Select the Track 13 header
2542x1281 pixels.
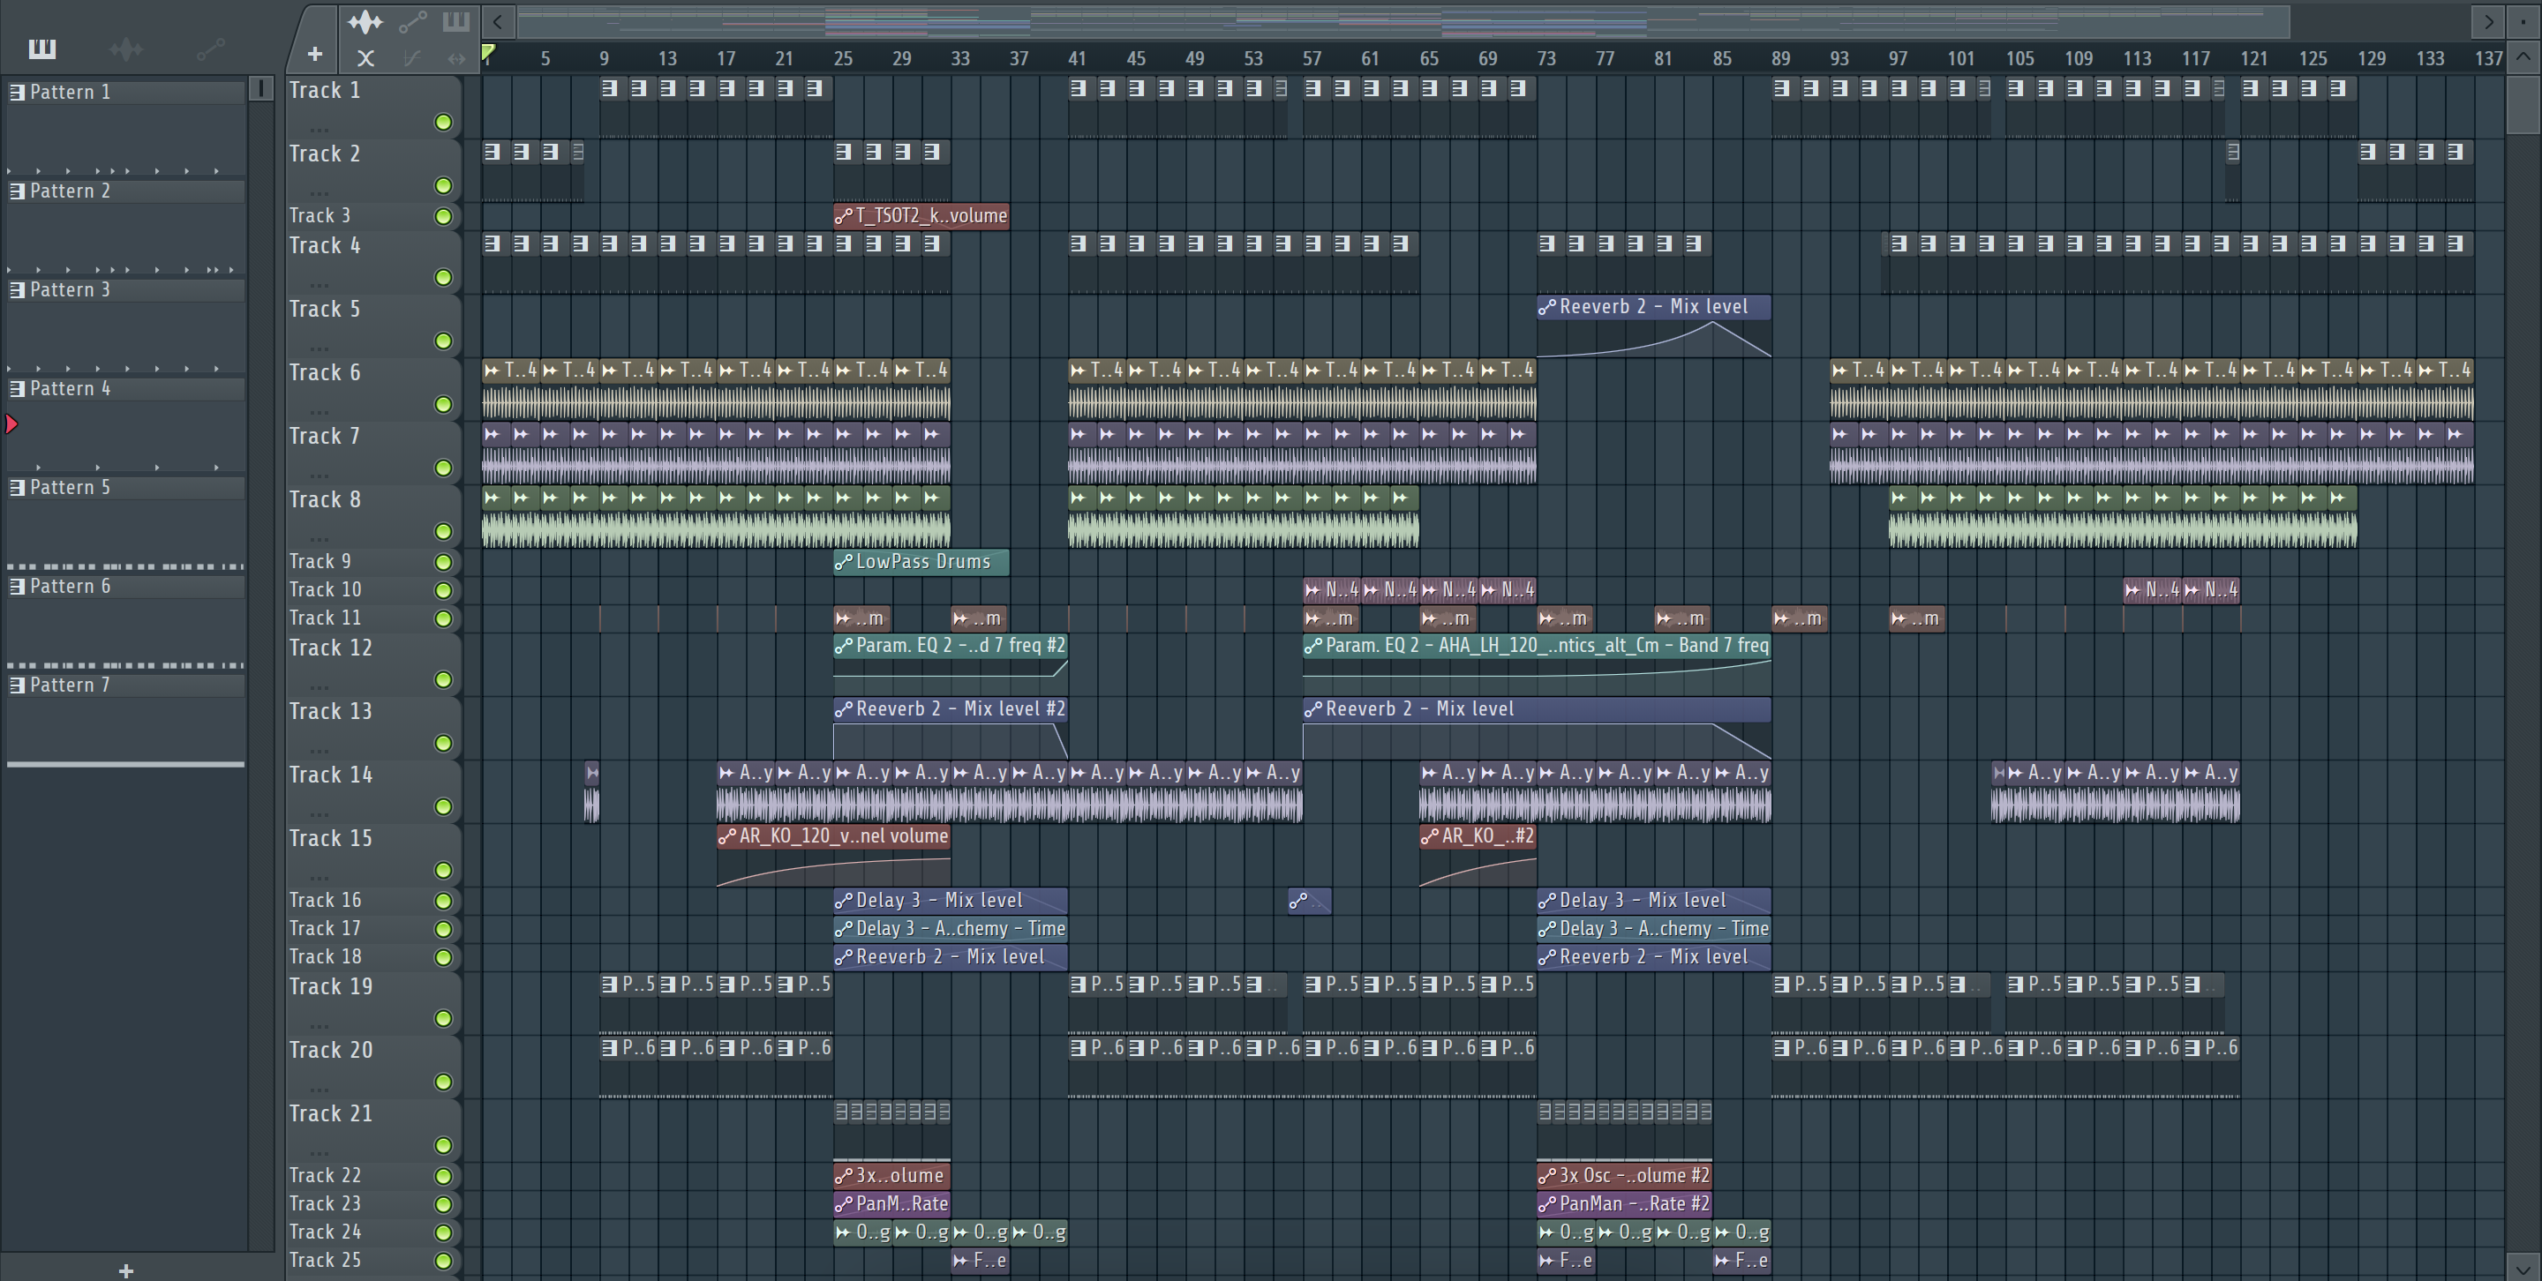tap(373, 727)
